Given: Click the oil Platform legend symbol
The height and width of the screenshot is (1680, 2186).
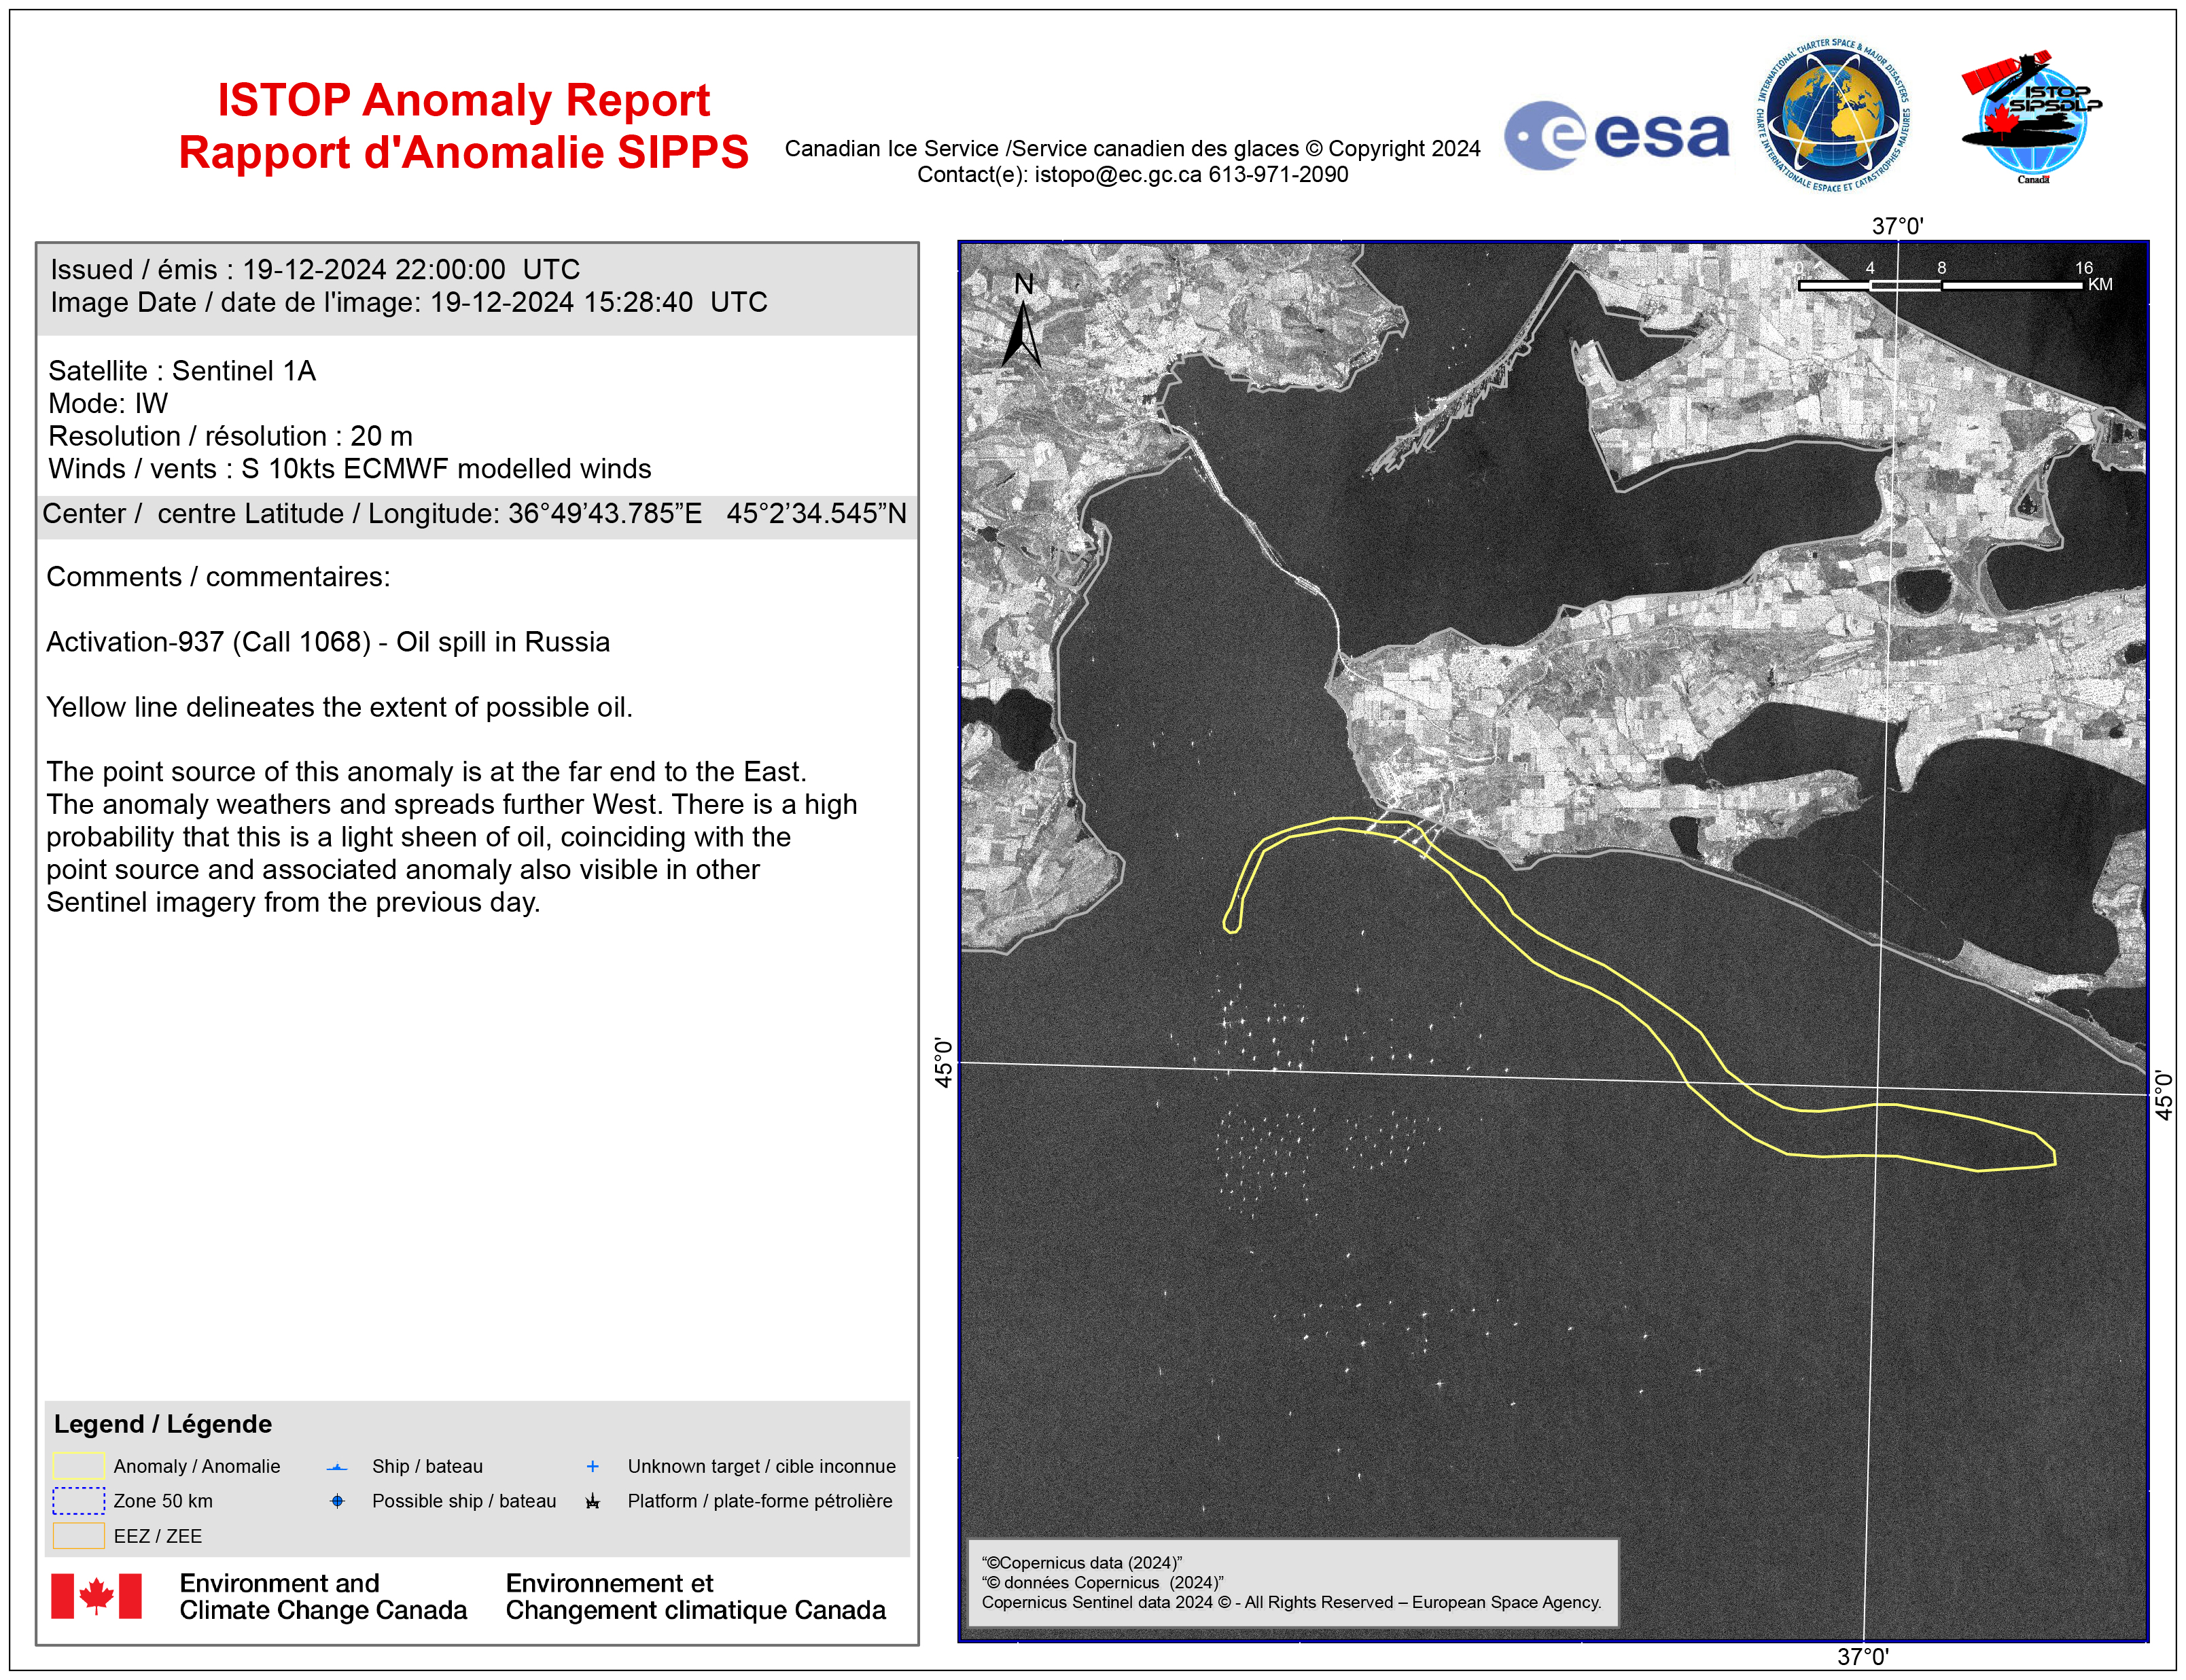Looking at the screenshot, I should click(x=592, y=1501).
